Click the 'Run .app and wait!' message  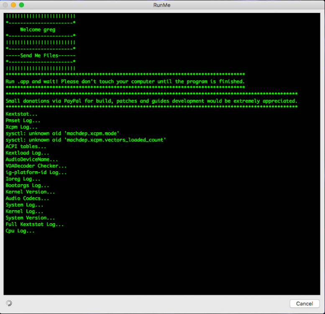(x=125, y=82)
